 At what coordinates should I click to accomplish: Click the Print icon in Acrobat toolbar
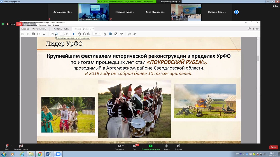click(x=33, y=34)
